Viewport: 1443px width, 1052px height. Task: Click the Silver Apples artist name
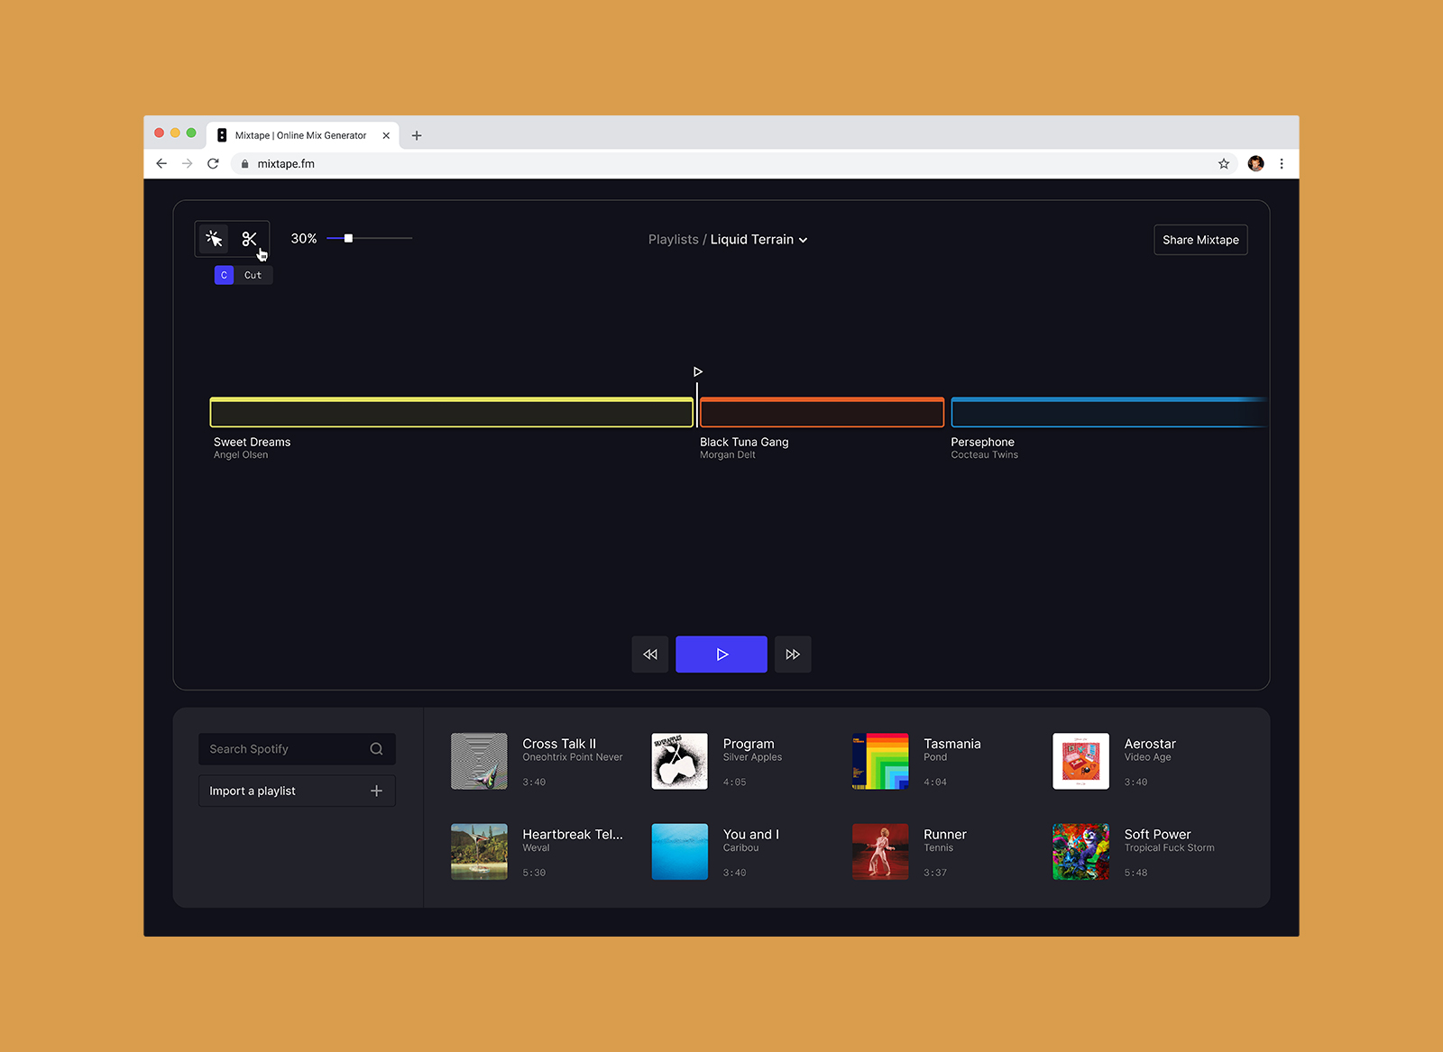click(x=752, y=757)
